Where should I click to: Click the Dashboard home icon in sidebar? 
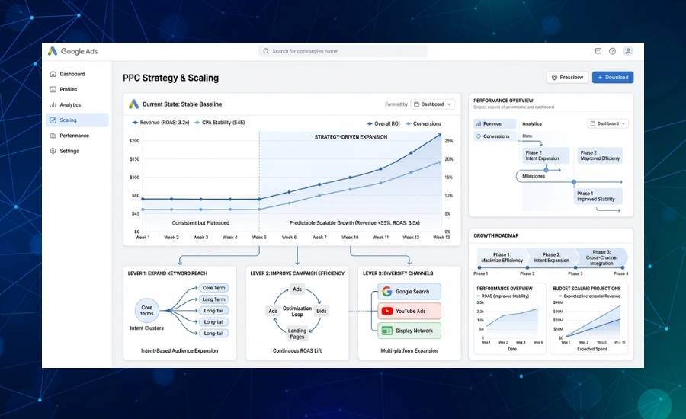coord(53,74)
